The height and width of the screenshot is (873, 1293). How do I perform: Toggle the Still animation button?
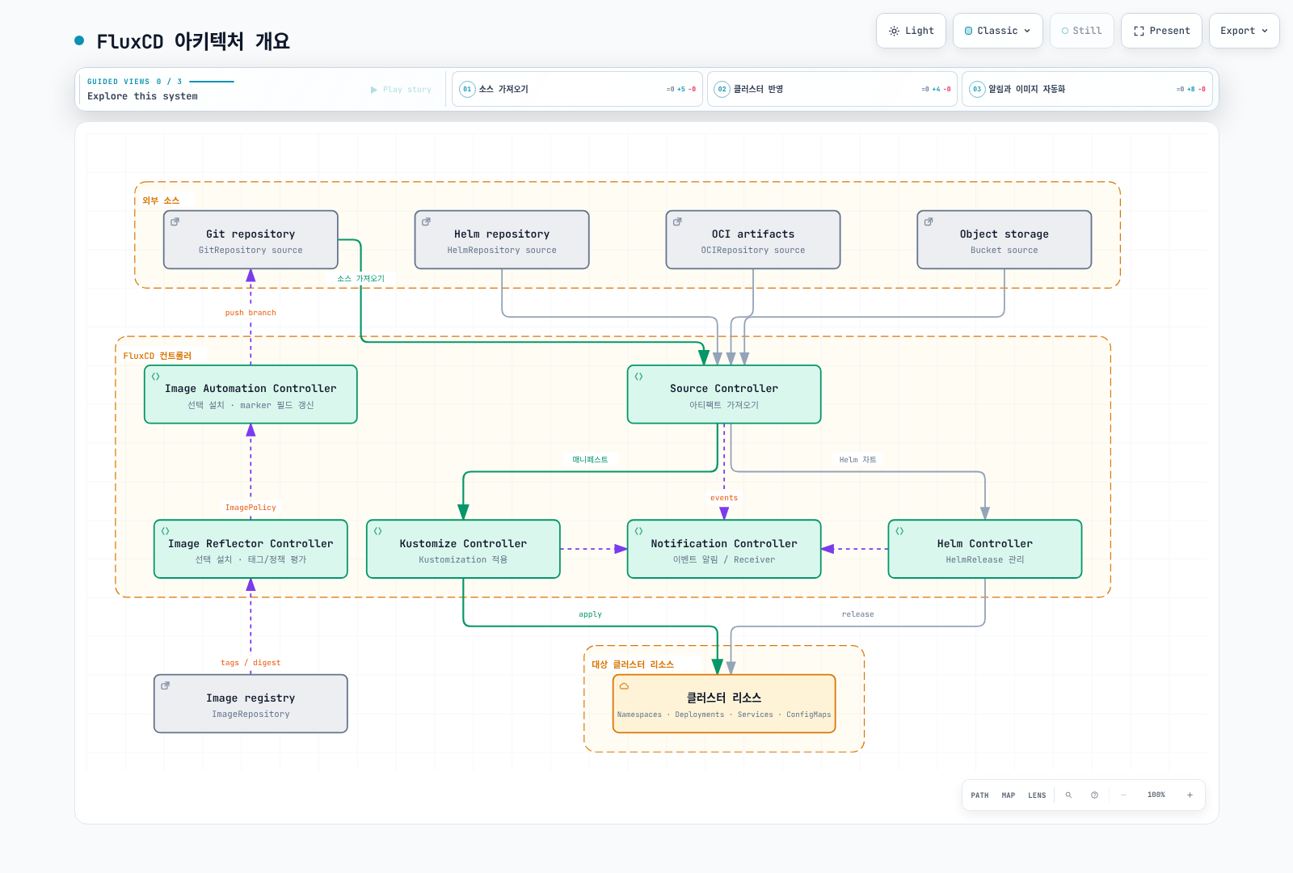[1081, 31]
